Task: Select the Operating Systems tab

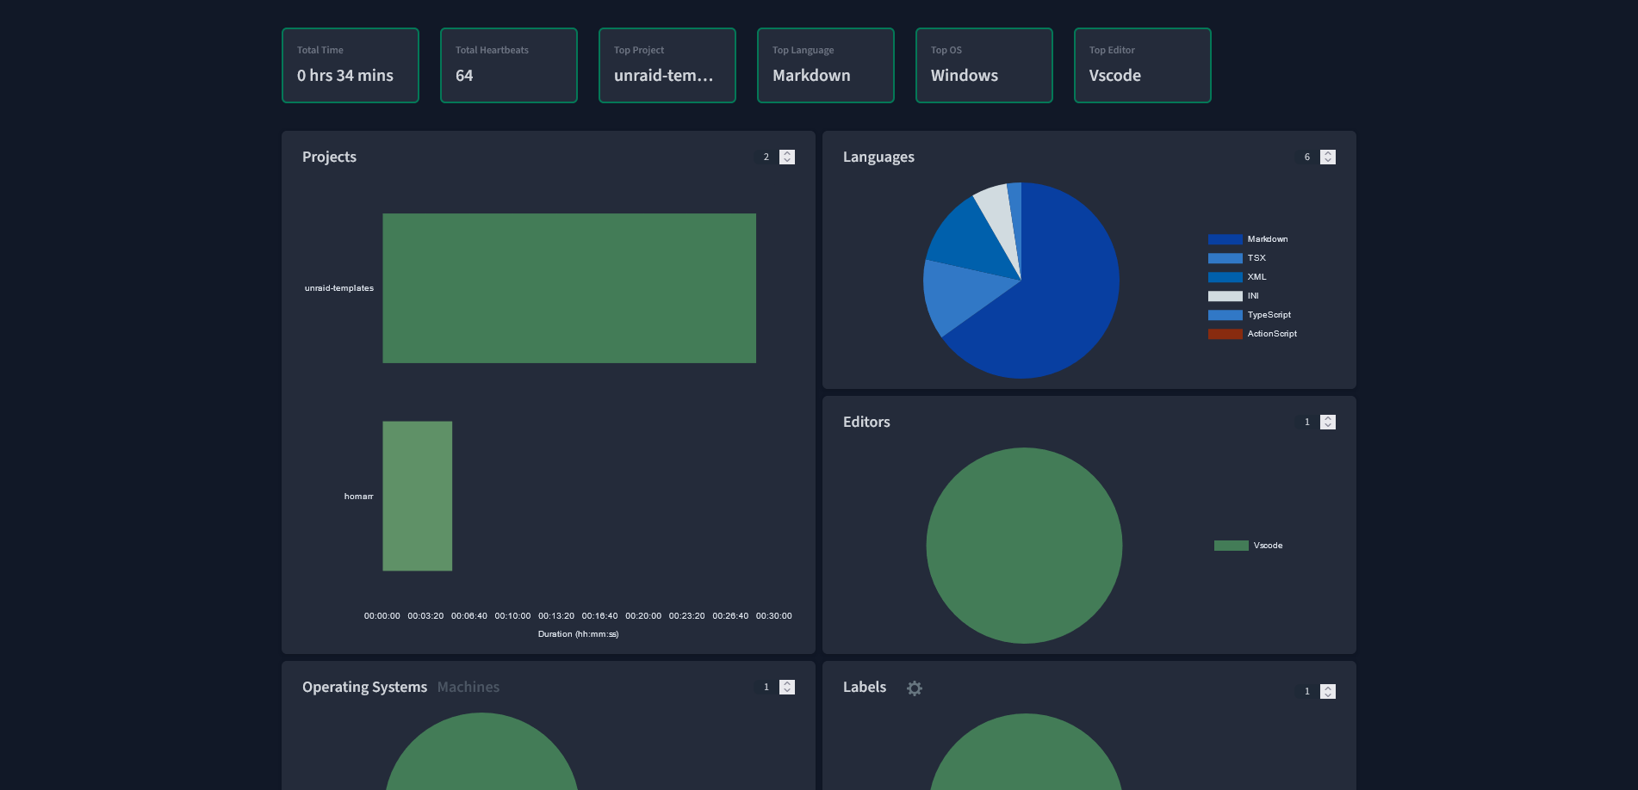Action: point(364,687)
